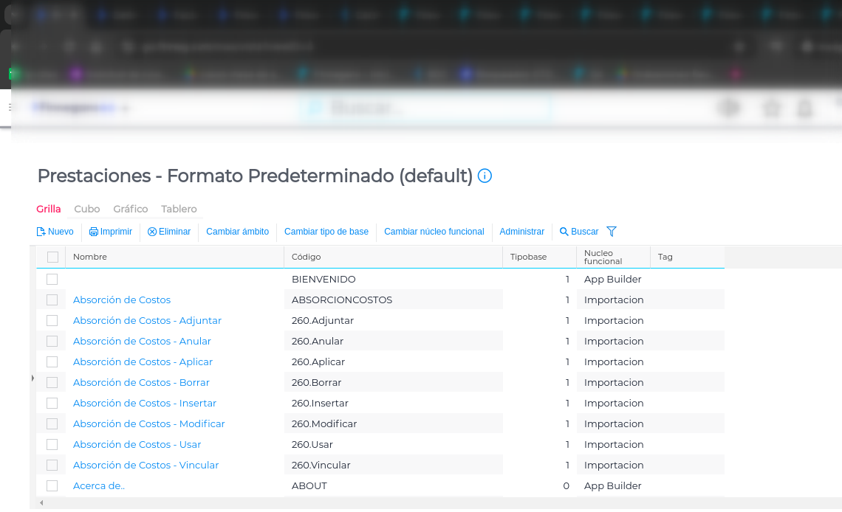Click Cambiar tipo de base in the toolbar

coord(326,232)
